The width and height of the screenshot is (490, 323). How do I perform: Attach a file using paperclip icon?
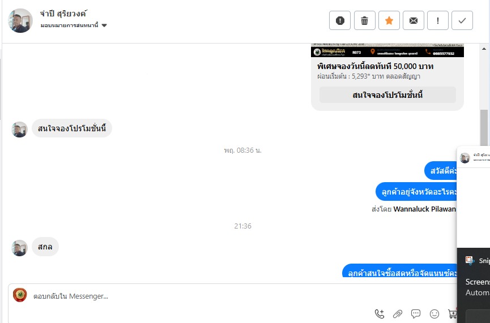point(398,313)
